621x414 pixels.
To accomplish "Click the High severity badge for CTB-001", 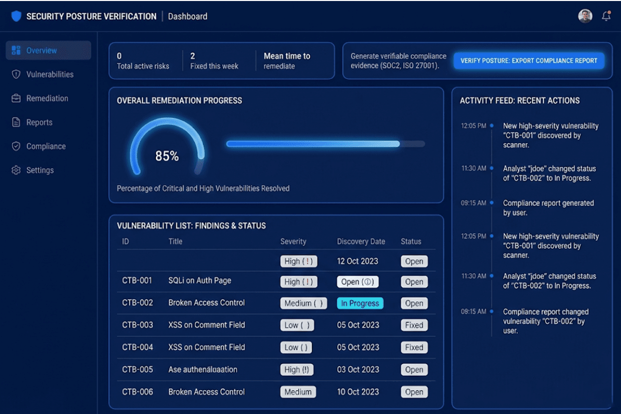I will [x=299, y=282].
